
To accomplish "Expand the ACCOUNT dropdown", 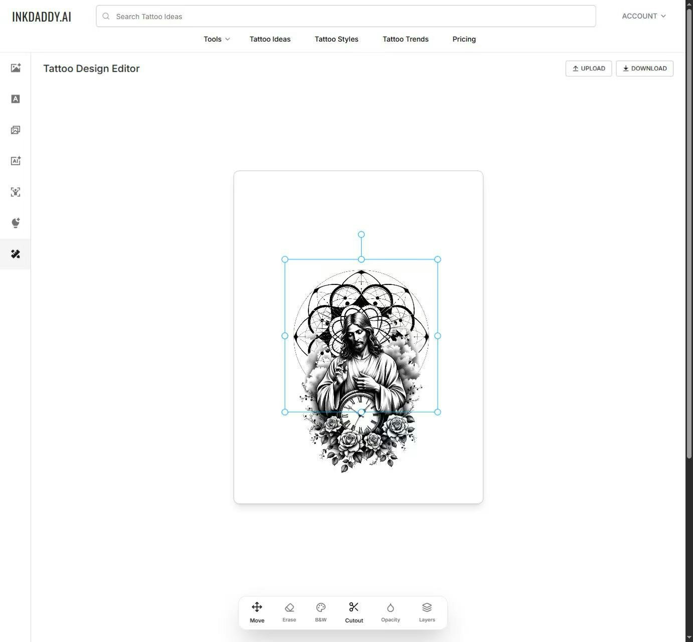I will [643, 16].
